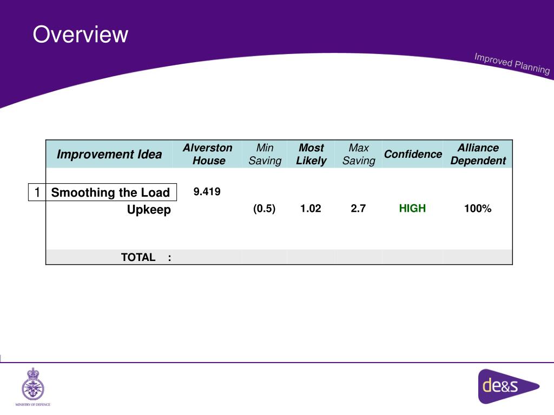
Task: Click the Most Likely column header
Action: pos(311,154)
